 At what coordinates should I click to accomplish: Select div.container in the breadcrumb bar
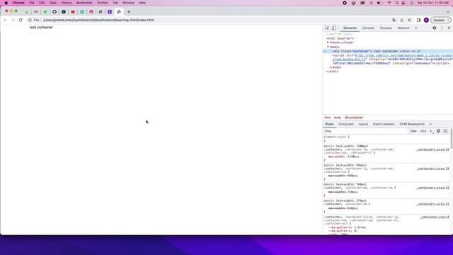click(x=354, y=118)
